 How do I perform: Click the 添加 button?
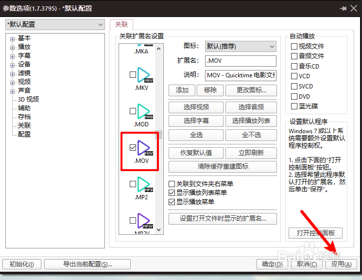point(182,90)
